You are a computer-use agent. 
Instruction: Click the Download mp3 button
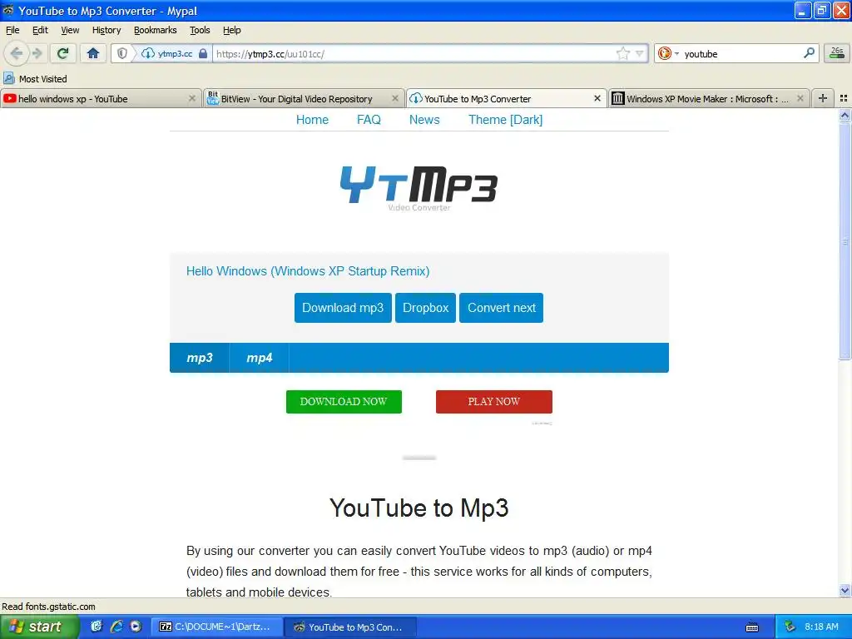click(343, 308)
